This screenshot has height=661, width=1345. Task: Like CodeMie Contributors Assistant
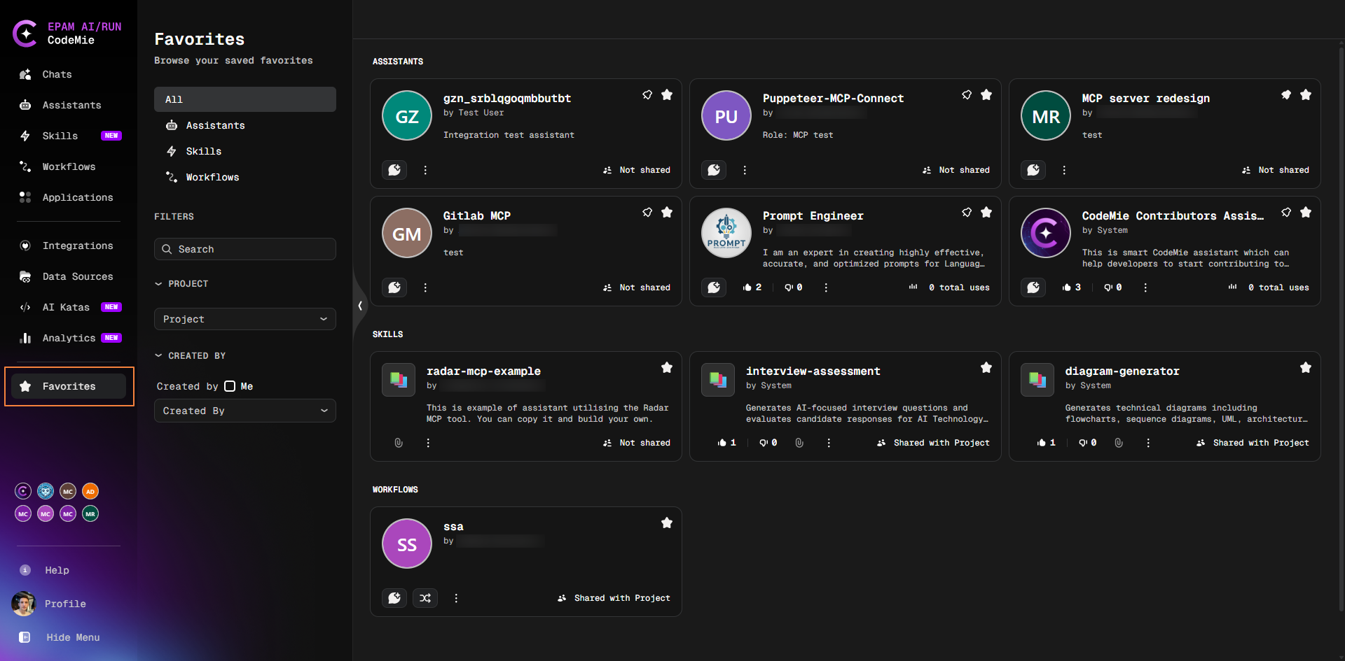point(1071,287)
